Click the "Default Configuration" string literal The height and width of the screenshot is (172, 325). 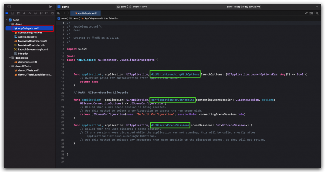click(155, 114)
